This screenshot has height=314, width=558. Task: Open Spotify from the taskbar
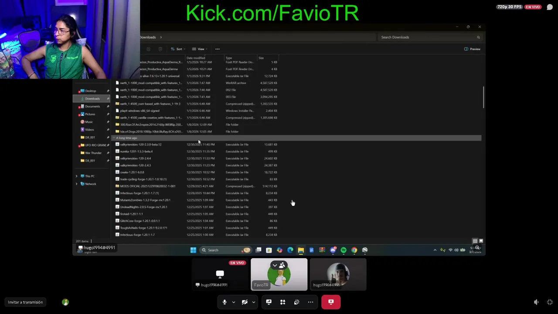(x=344, y=250)
